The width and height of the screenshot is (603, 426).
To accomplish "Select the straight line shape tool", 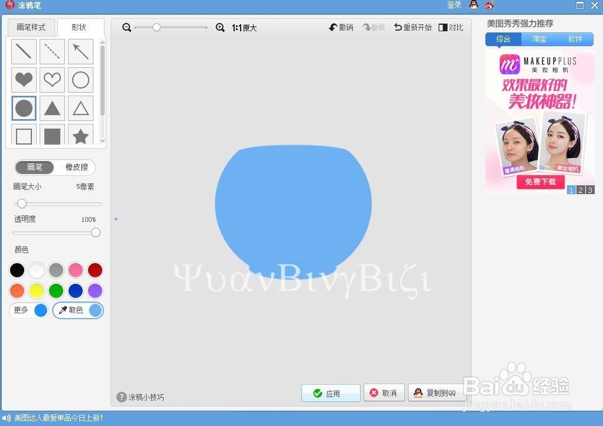I will click(x=24, y=51).
